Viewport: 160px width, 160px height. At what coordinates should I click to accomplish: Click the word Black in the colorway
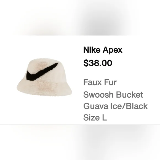point(137,106)
